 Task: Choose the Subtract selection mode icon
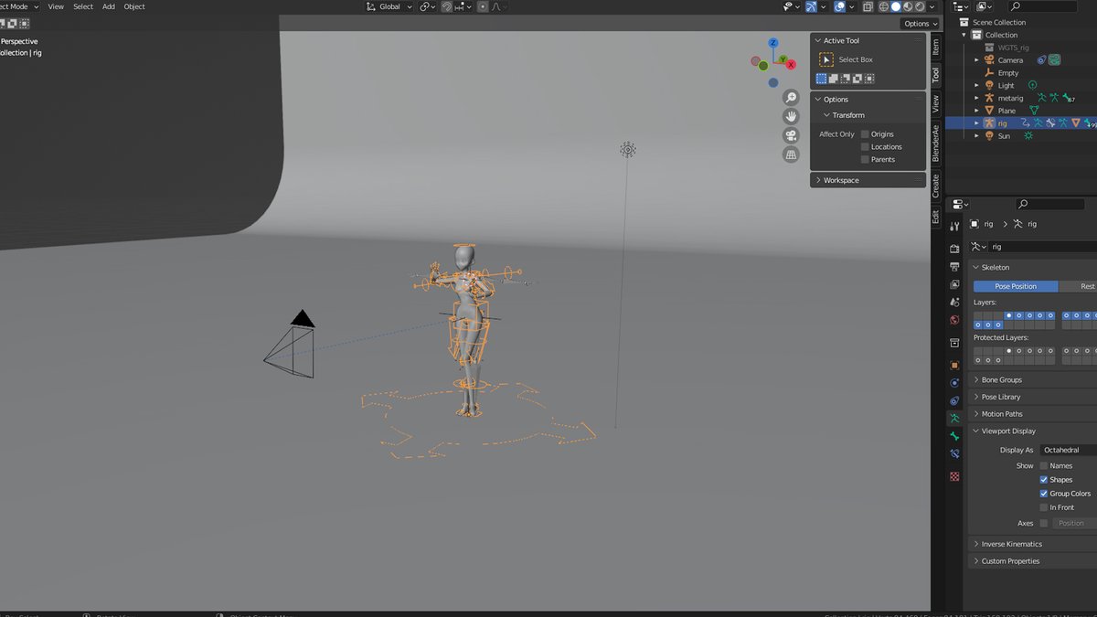tap(846, 79)
